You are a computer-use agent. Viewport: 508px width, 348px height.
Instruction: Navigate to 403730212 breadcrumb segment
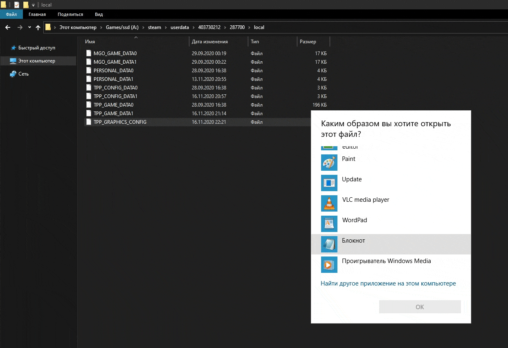[209, 27]
